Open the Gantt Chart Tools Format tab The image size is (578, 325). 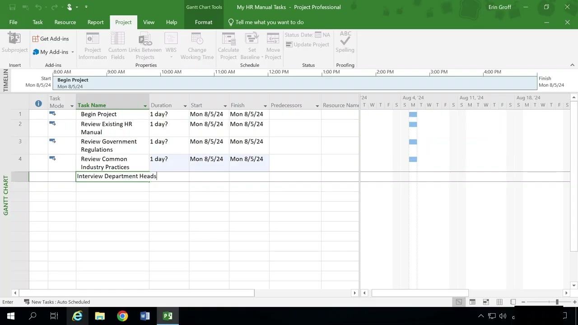[x=204, y=22]
